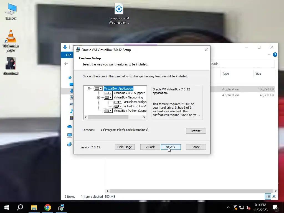Close the VirtualBox Setup dialog
Image resolution: width=284 pixels, height=213 pixels.
point(206,50)
